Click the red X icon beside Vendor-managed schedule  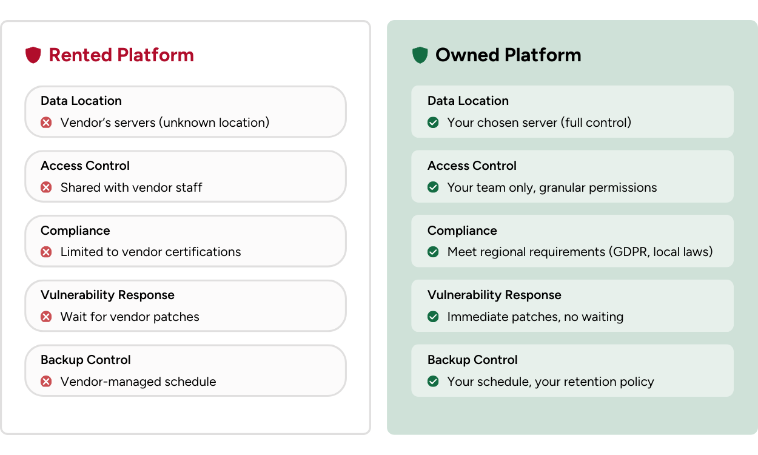coord(46,382)
